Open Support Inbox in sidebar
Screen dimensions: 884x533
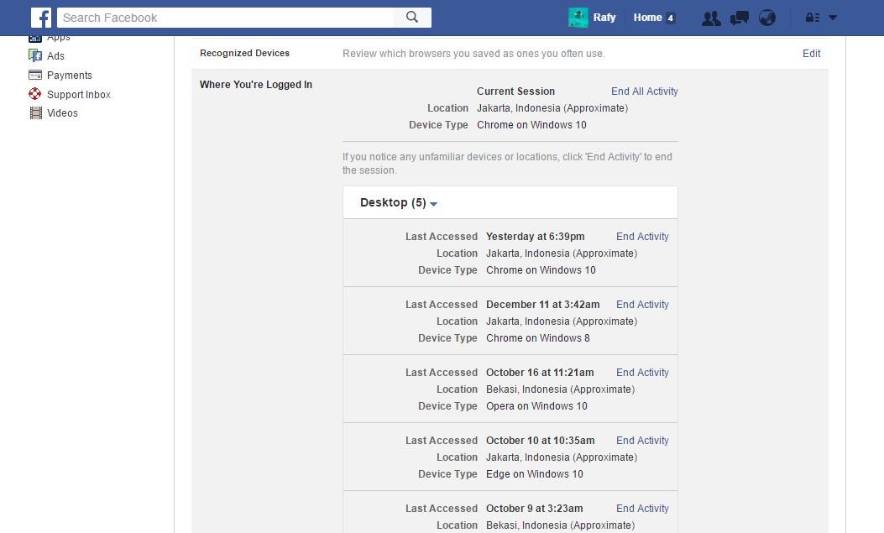pos(79,94)
